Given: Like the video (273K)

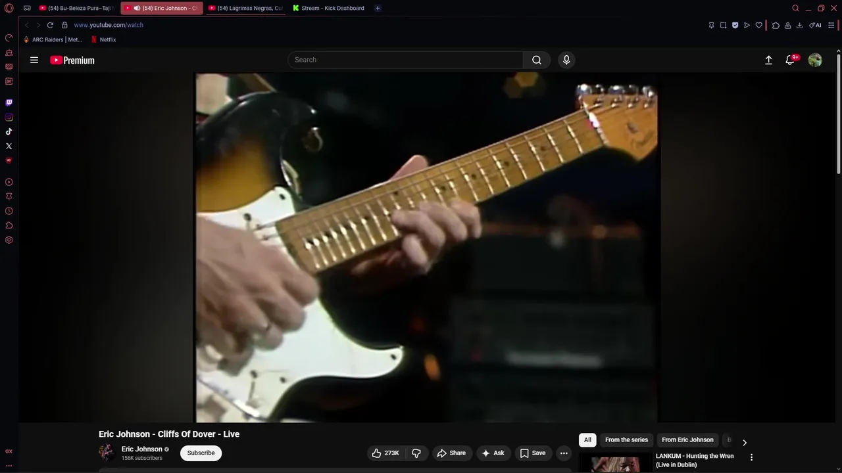Looking at the screenshot, I should 385,453.
